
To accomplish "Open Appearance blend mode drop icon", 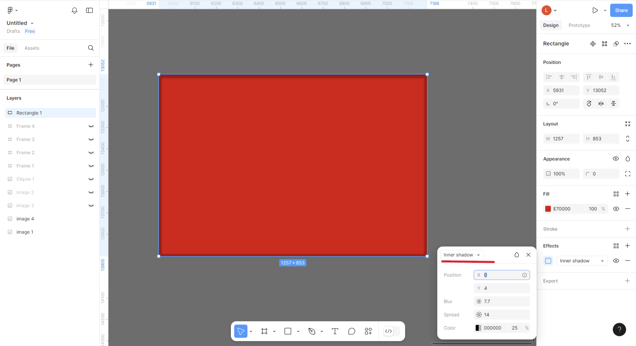I will 627,159.
